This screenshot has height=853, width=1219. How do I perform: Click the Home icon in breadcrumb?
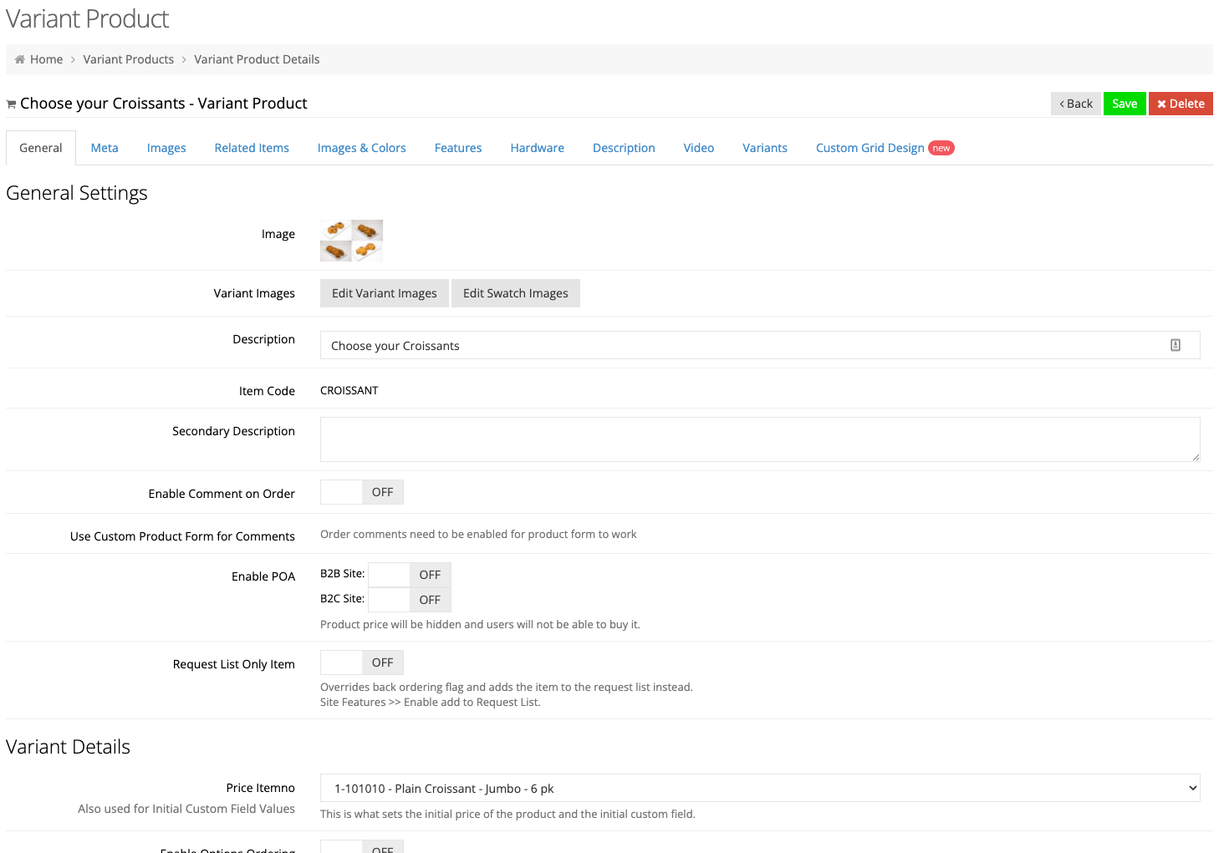pyautogui.click(x=20, y=59)
